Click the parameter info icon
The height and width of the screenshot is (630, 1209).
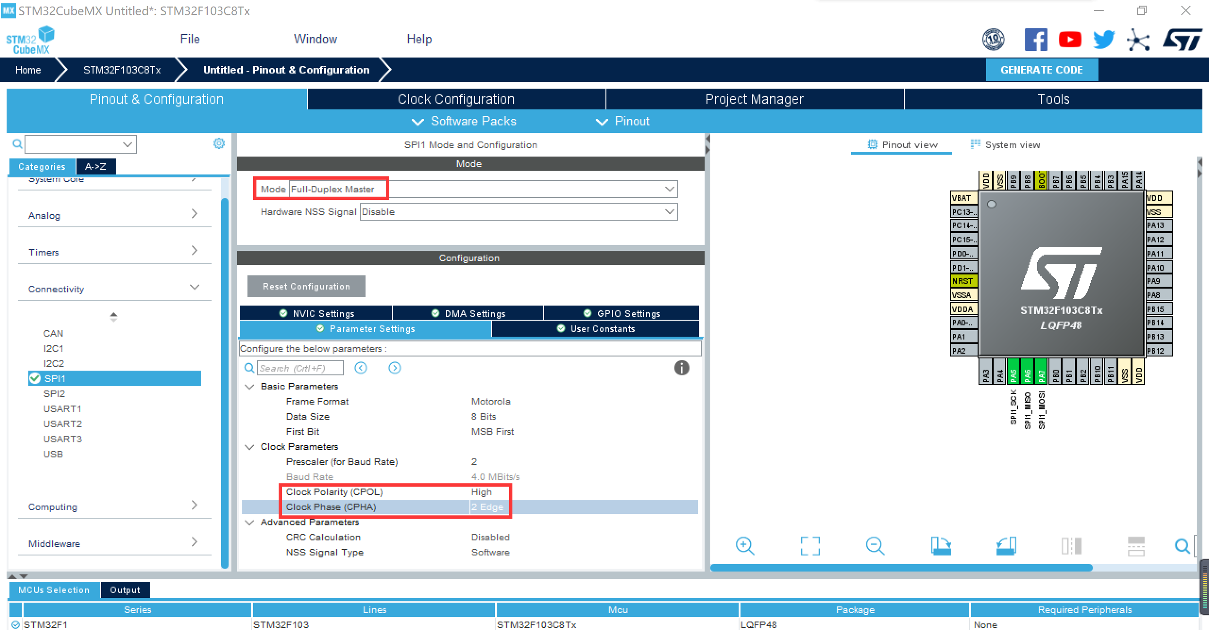pyautogui.click(x=681, y=368)
